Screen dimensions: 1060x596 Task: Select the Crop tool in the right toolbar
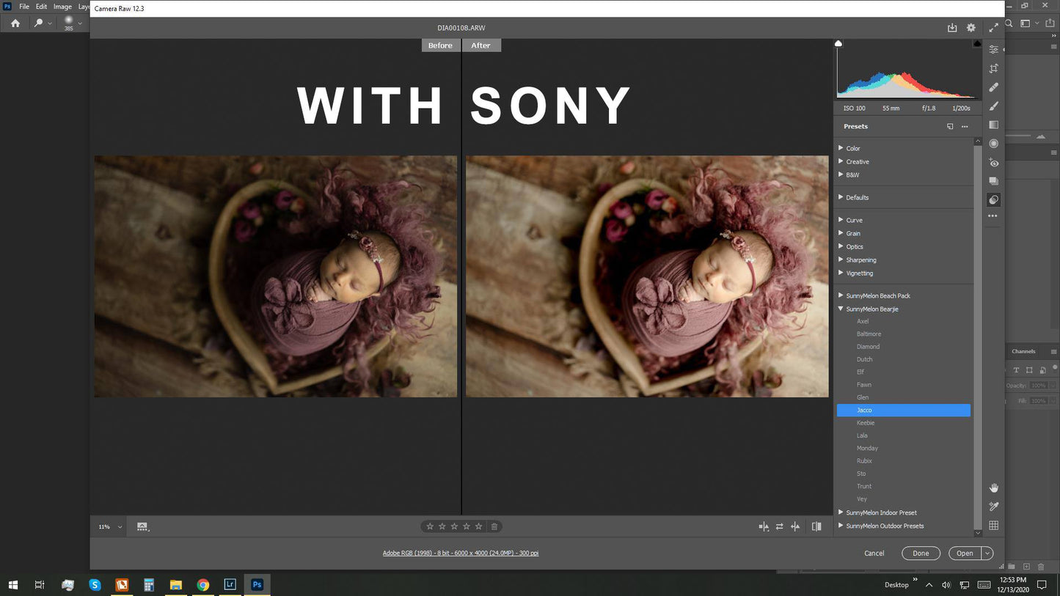[993, 68]
